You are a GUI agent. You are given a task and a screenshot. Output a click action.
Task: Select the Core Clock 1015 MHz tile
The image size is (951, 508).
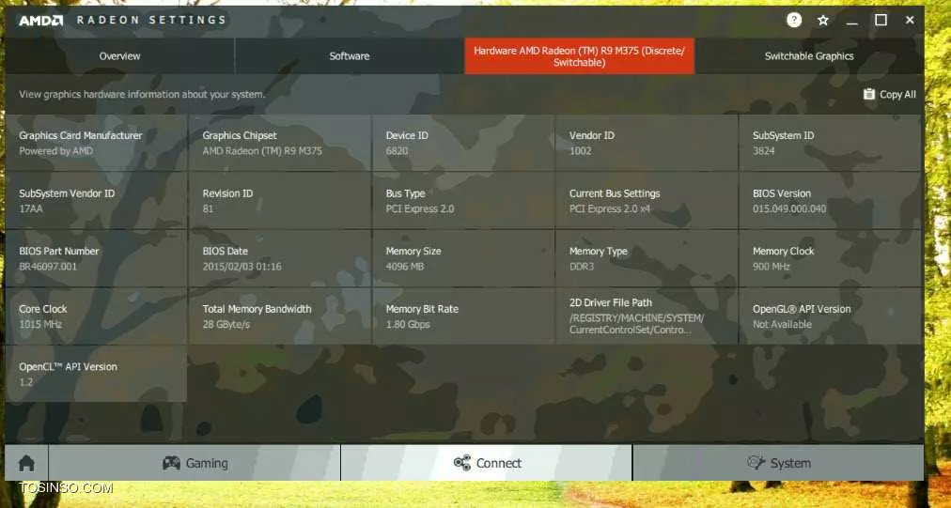(97, 316)
